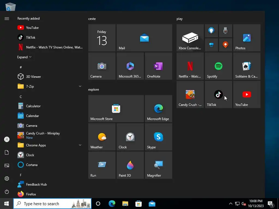Click the muted volume icon in tray
This screenshot has height=209, width=279.
tap(244, 204)
